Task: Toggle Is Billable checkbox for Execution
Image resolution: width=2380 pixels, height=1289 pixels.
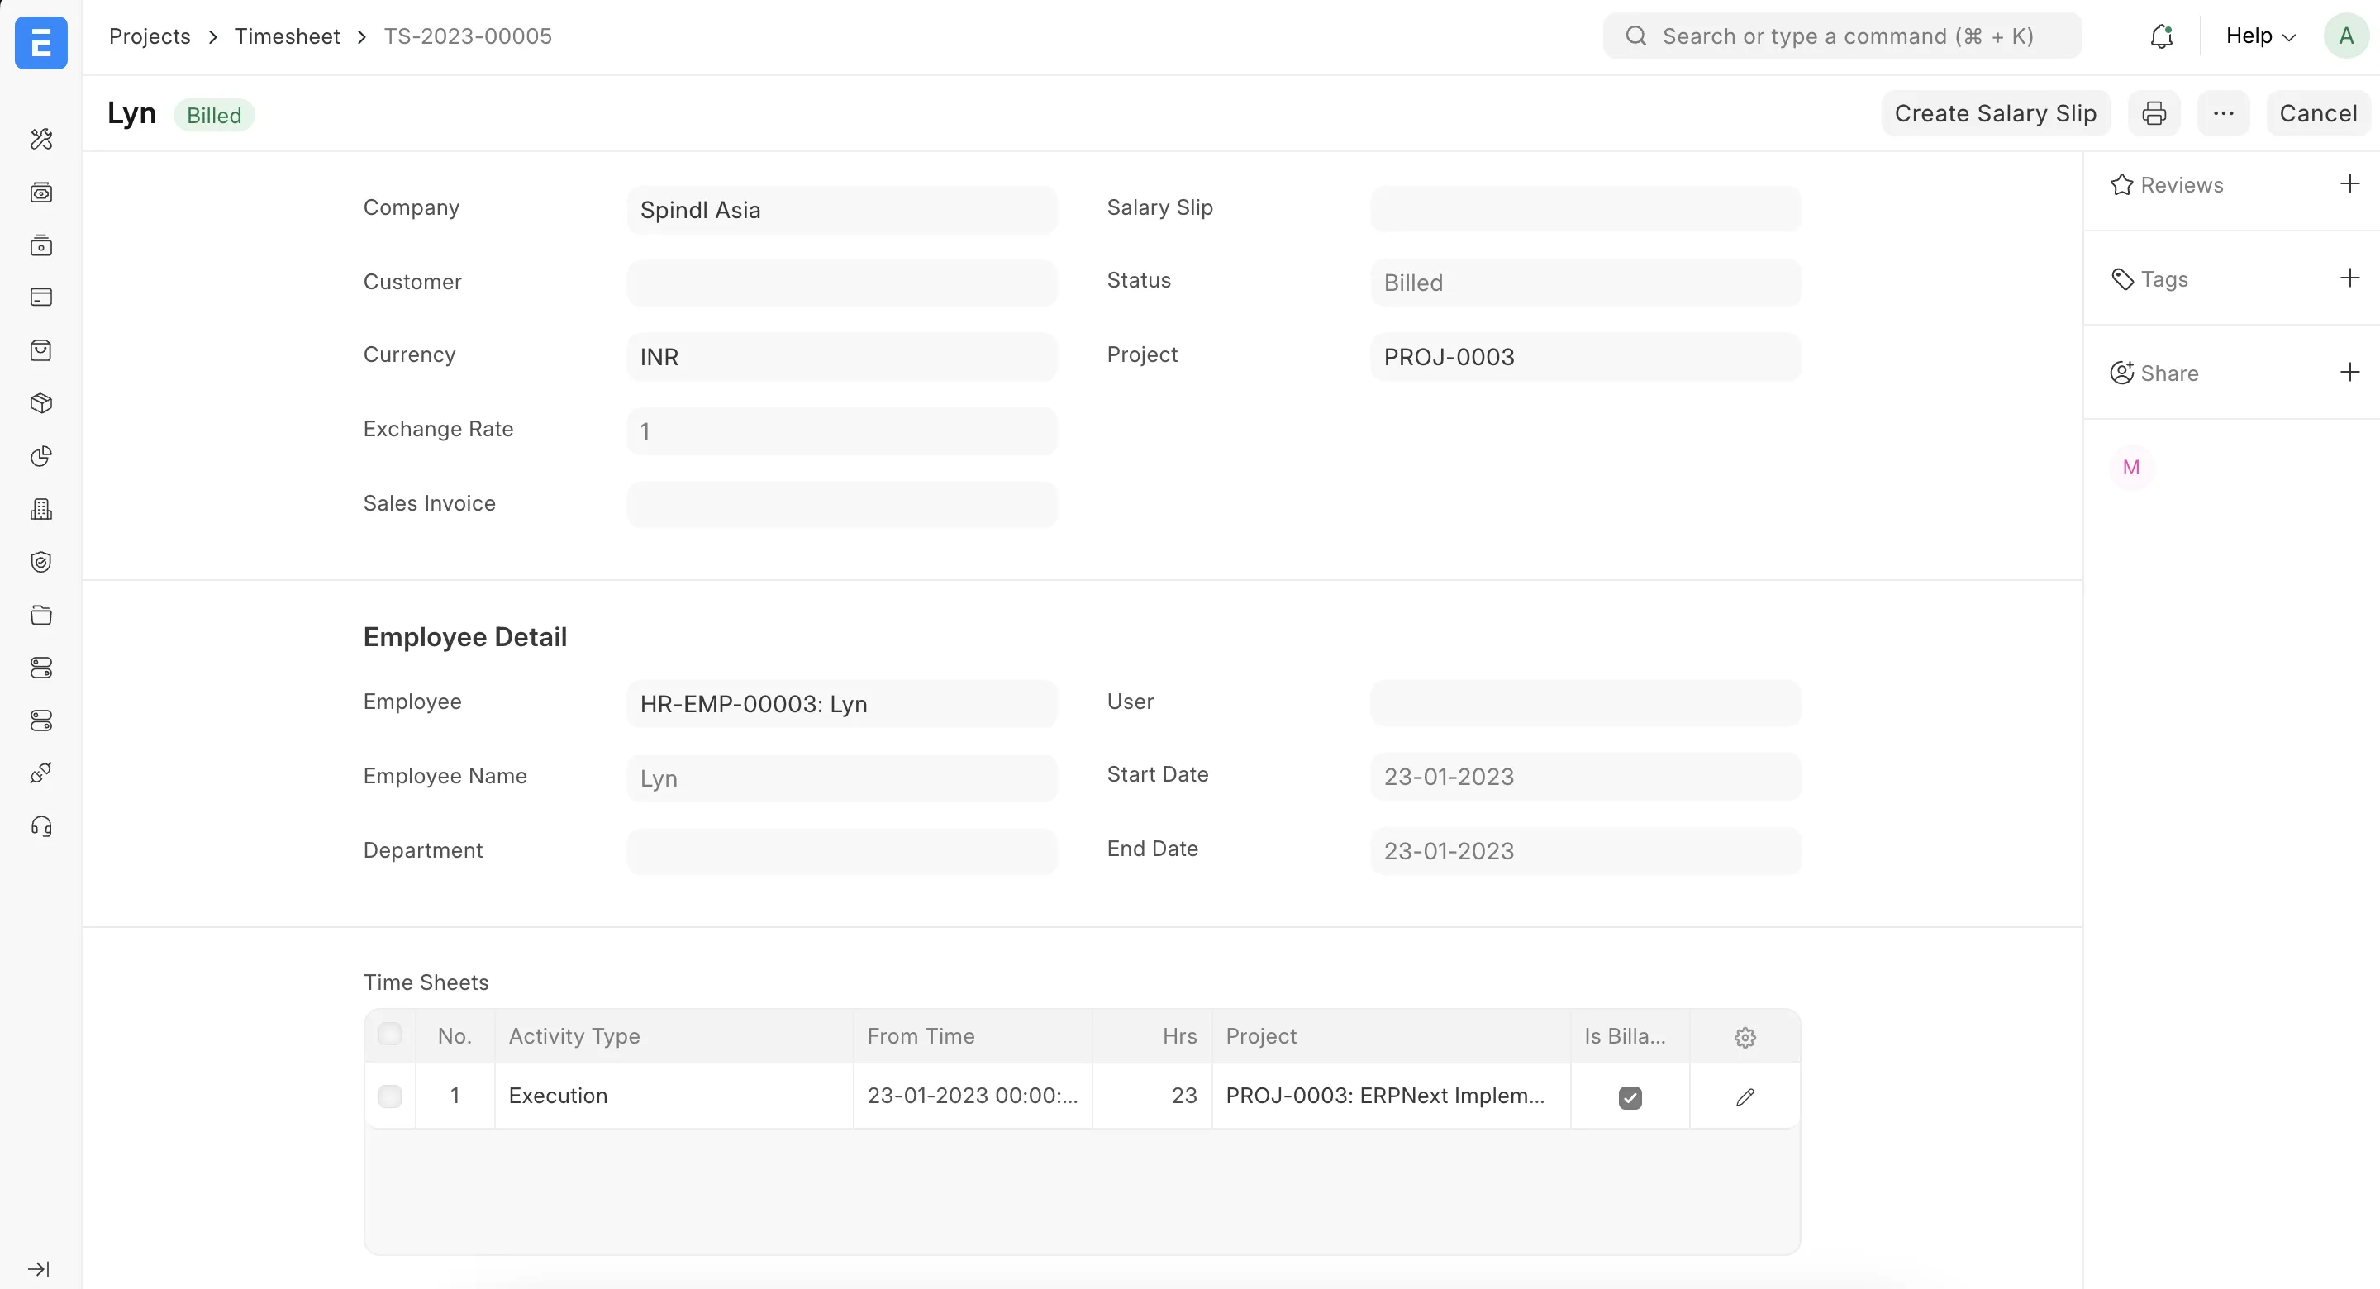Action: click(1630, 1096)
